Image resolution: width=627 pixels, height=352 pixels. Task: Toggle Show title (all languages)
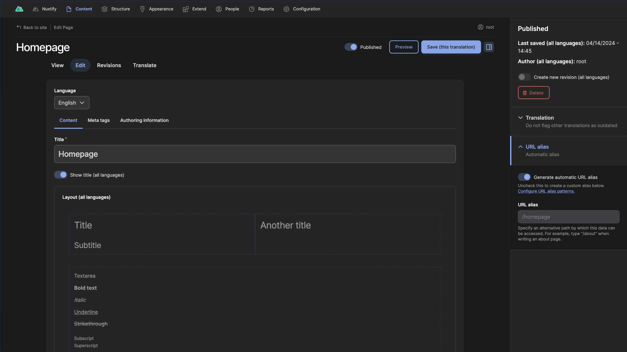(x=60, y=175)
